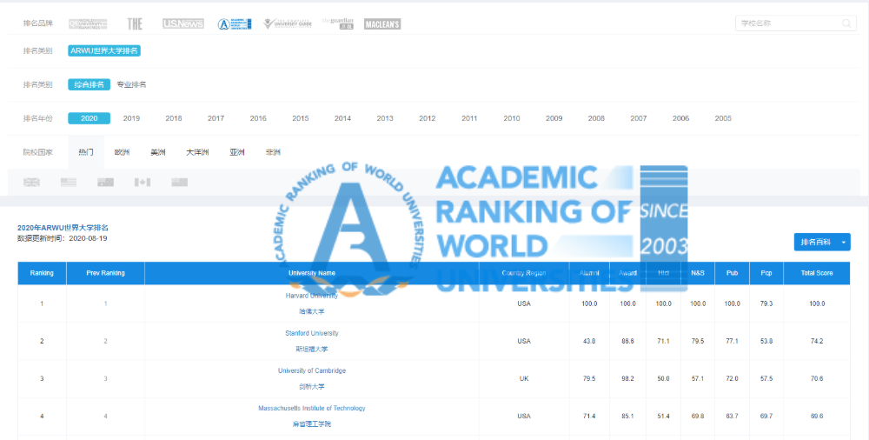Filter by the Australia flag
The image size is (869, 440).
pos(105,182)
